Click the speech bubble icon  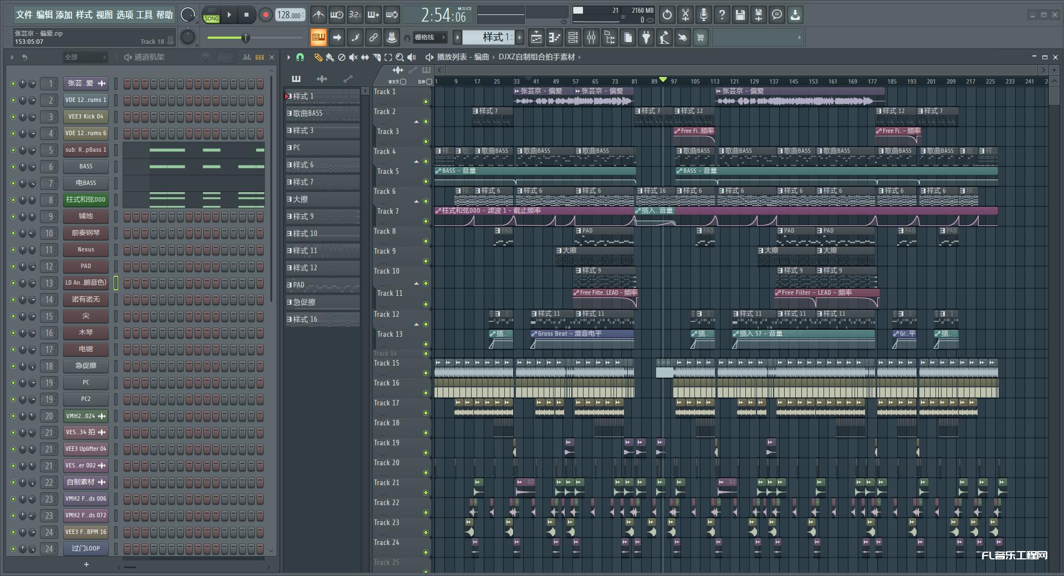click(777, 15)
